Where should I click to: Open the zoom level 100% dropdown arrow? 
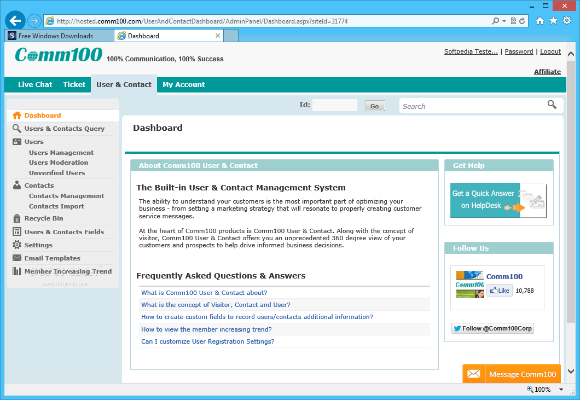click(x=561, y=389)
